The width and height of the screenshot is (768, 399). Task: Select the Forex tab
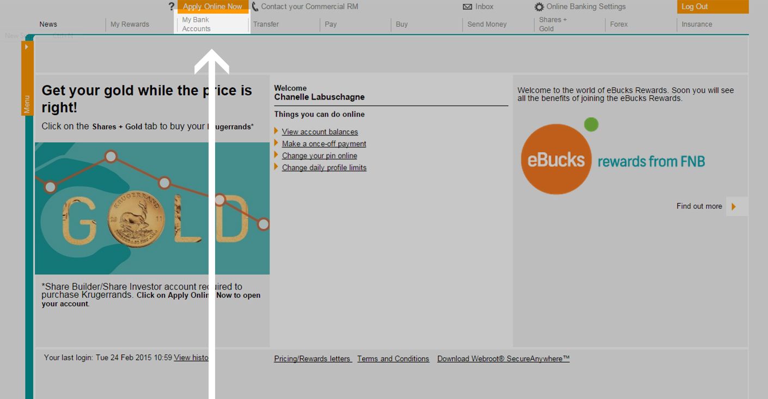click(x=619, y=24)
